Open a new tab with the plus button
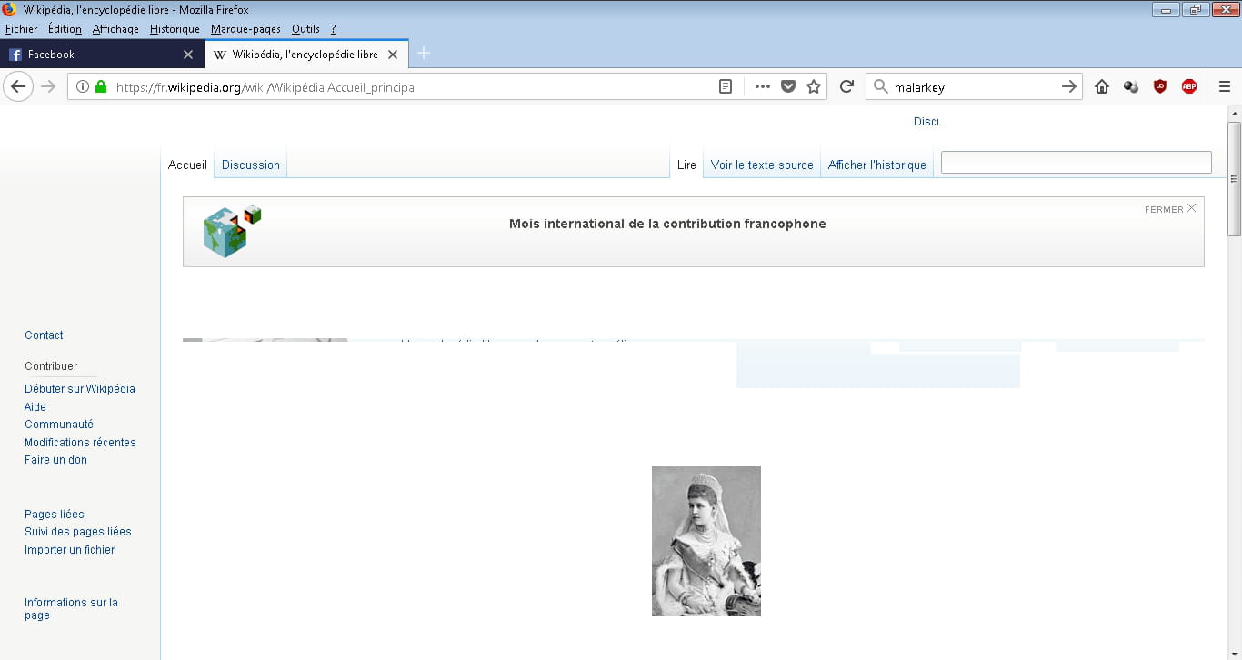 (x=424, y=54)
